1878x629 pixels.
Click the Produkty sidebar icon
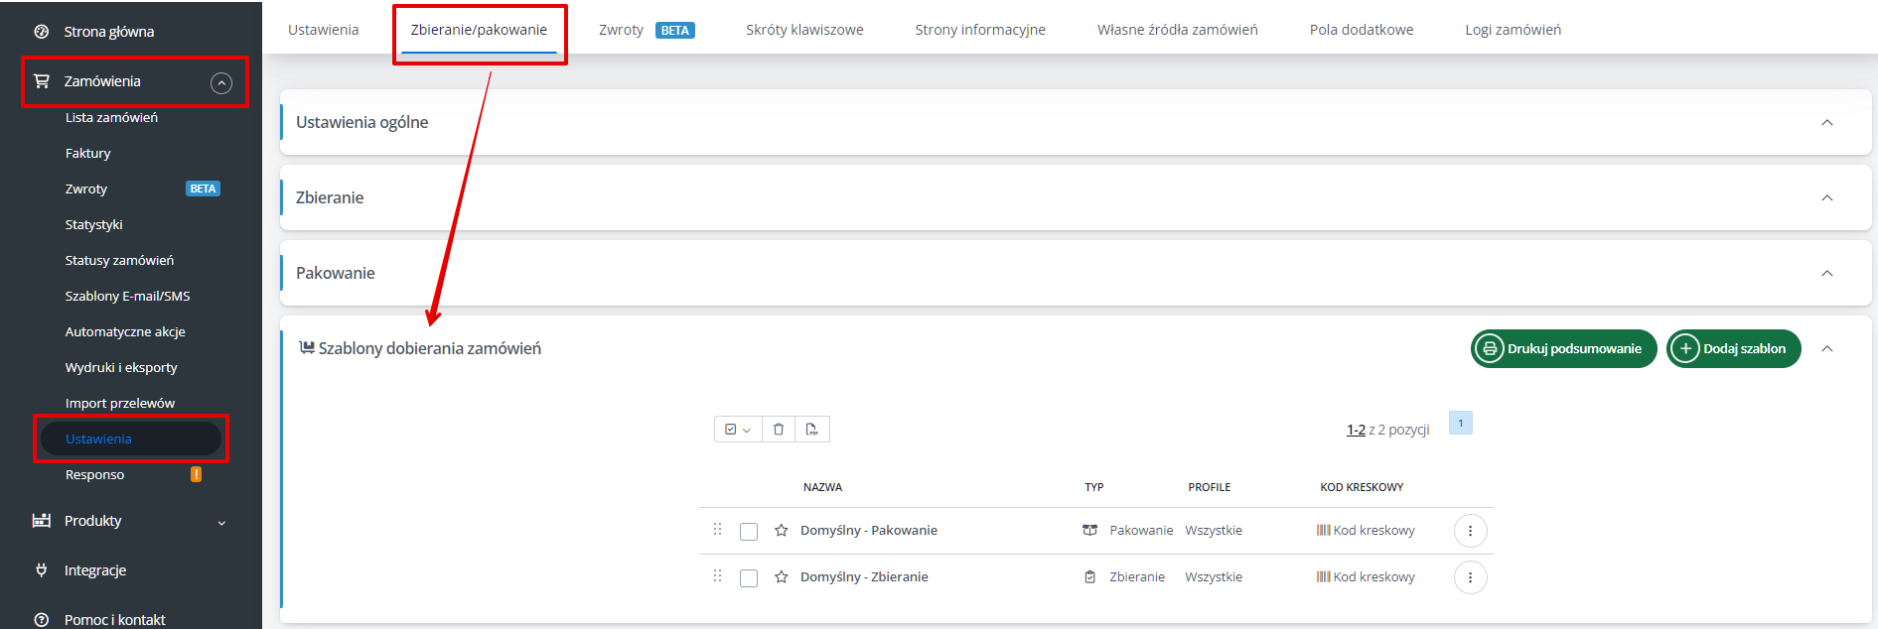pos(41,521)
